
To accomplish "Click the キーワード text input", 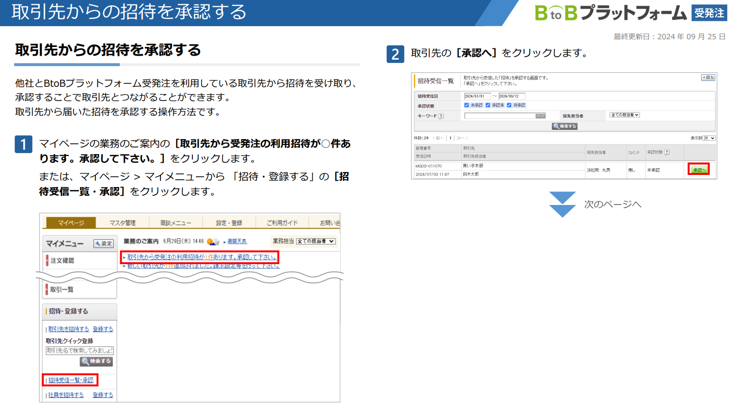I will (x=505, y=116).
